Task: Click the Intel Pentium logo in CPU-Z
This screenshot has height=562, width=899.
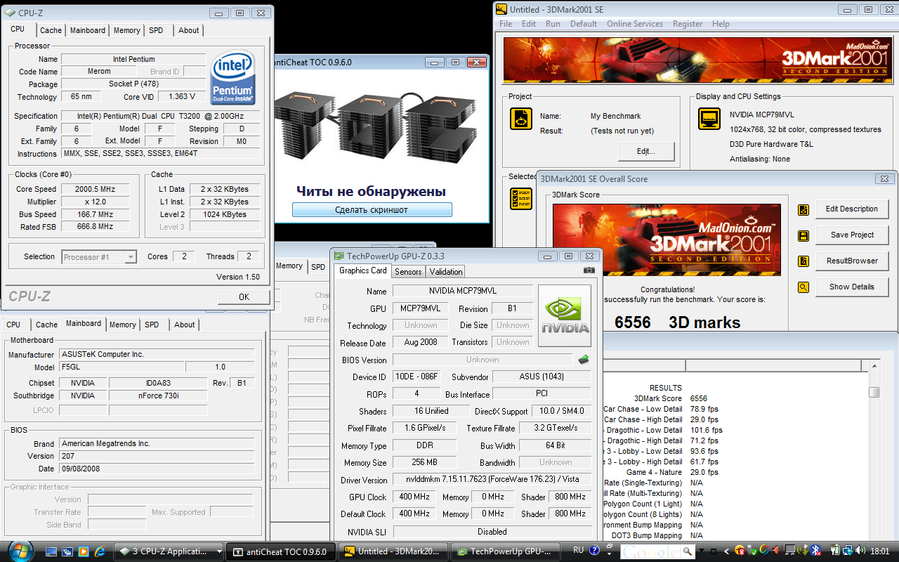Action: [232, 77]
